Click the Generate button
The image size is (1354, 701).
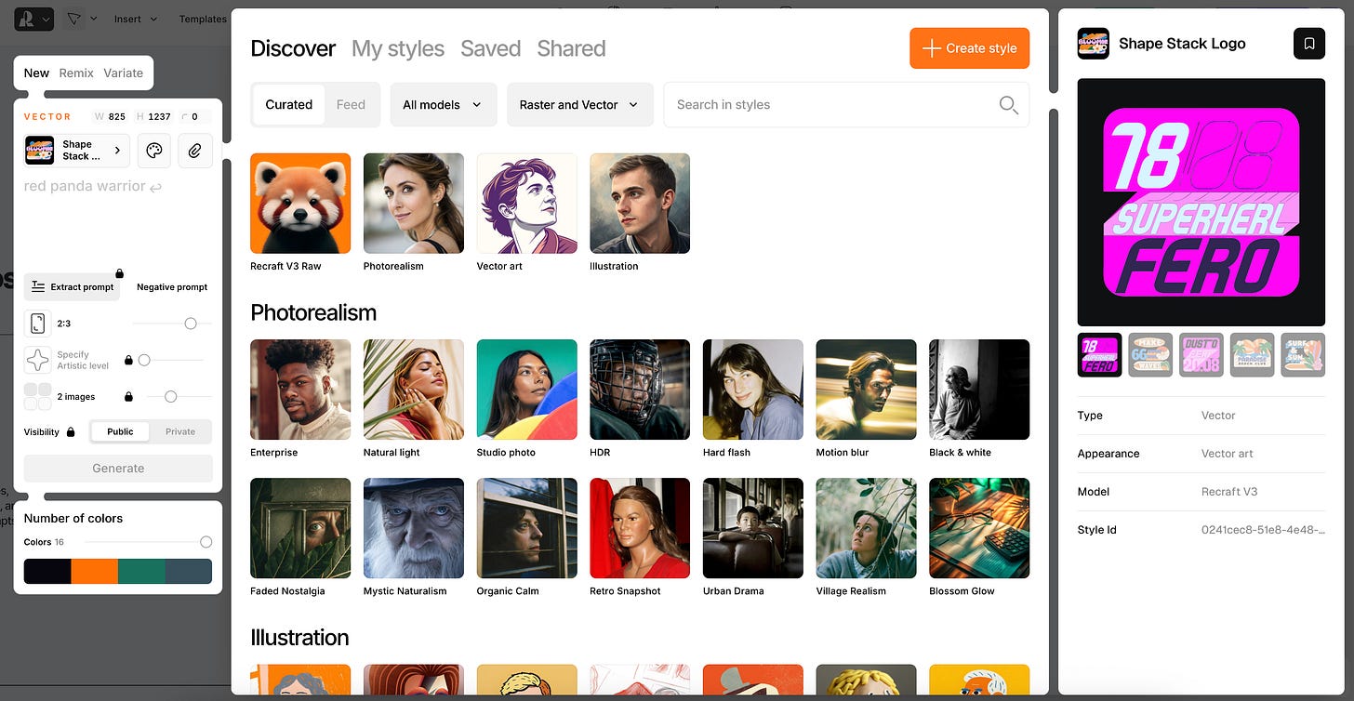[118, 469]
